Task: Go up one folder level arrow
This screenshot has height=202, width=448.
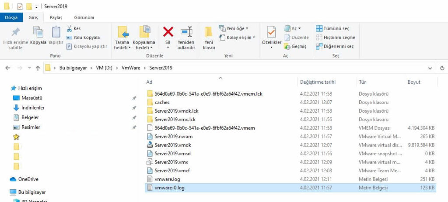Action: (38, 68)
